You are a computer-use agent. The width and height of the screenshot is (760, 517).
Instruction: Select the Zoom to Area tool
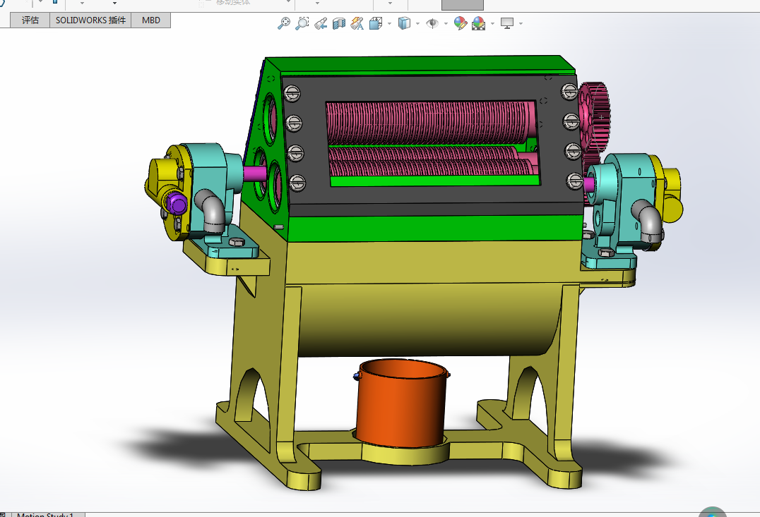pos(302,23)
